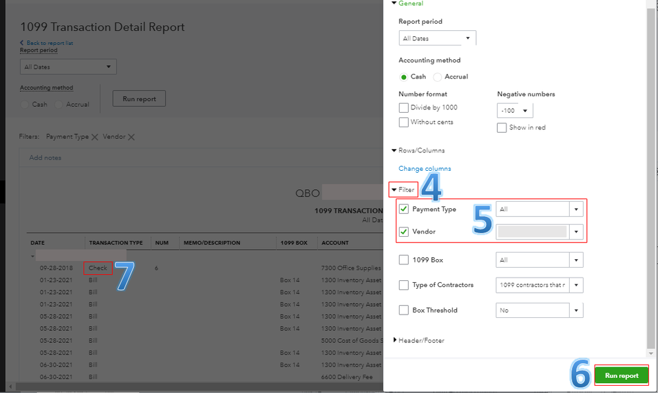
Task: Select the Accrual accounting method in panel
Action: click(438, 76)
